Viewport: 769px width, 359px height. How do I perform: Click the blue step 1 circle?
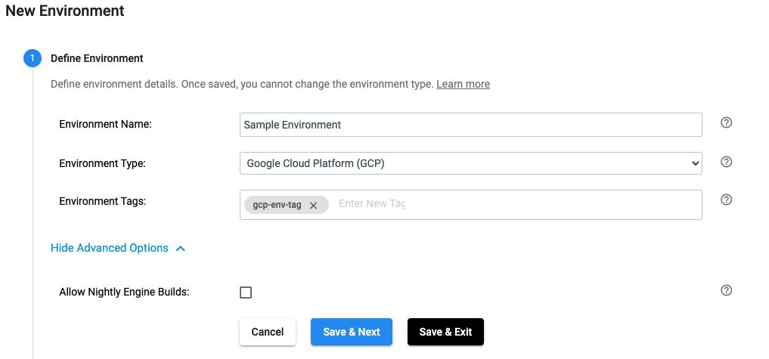[33, 58]
